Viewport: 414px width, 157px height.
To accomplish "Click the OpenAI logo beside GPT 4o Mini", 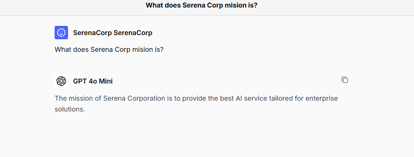I will pyautogui.click(x=61, y=81).
